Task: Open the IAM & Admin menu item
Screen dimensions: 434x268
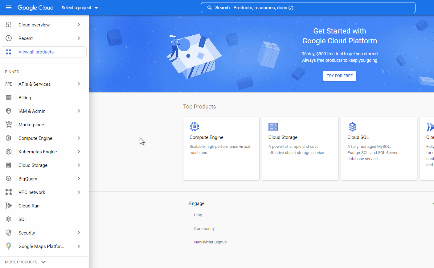Action: [x=32, y=111]
